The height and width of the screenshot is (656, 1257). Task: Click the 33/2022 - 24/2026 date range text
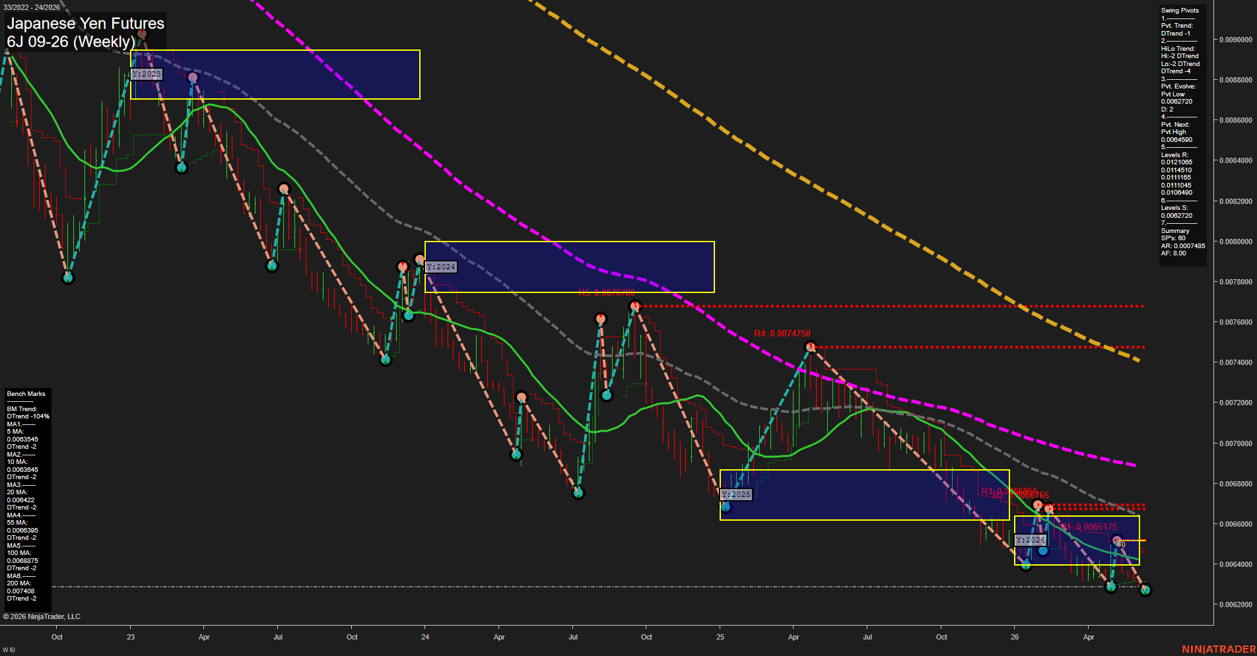(31, 7)
